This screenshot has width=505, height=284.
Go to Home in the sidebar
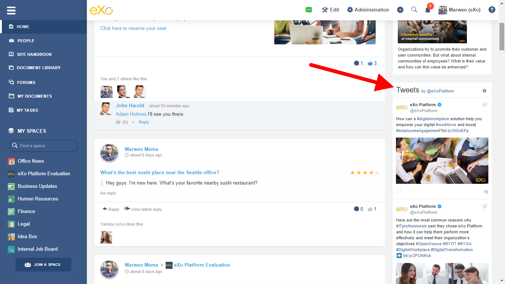tap(44, 27)
